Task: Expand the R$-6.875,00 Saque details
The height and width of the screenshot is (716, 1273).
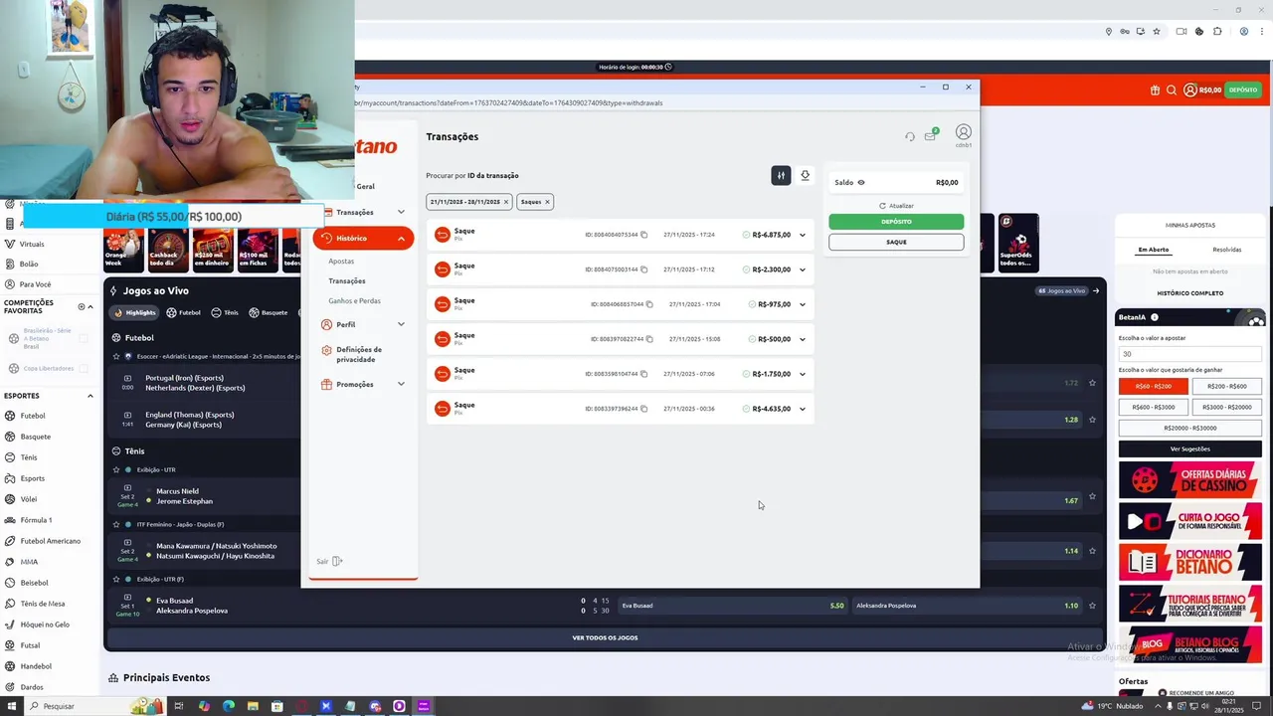Action: pos(803,235)
